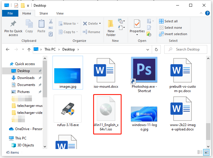Click Invert selection
Viewport: 213px width, 158px height.
[x=173, y=34]
